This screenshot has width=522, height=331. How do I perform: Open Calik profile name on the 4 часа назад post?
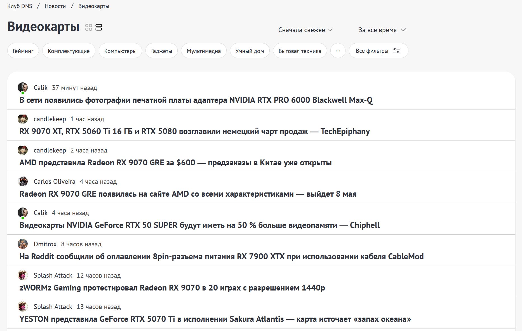click(41, 213)
